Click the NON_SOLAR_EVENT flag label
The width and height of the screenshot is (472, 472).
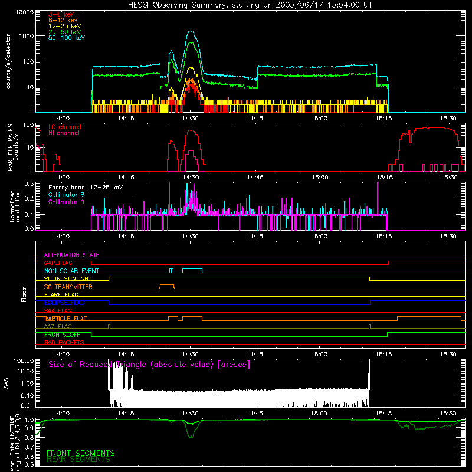coord(71,271)
